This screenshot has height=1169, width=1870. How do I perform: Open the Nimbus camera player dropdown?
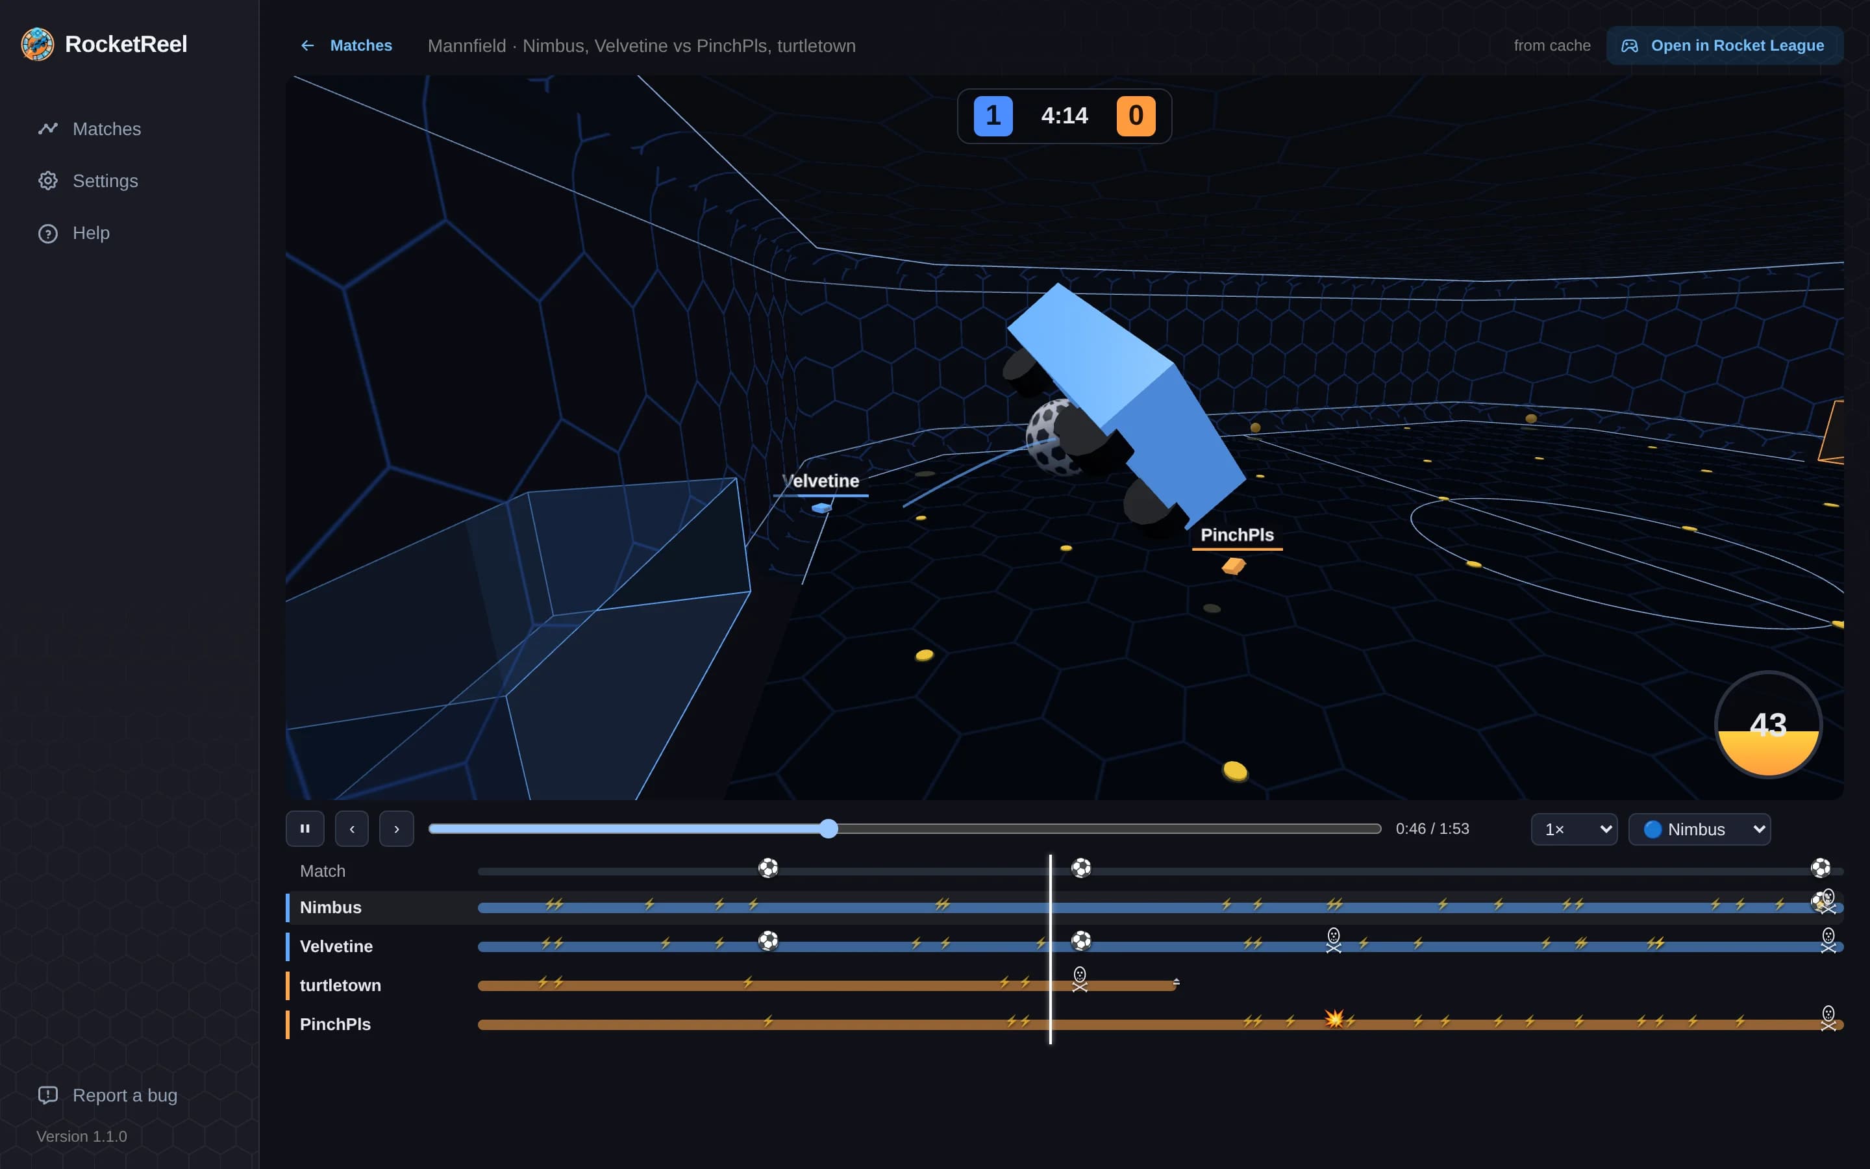point(1699,829)
